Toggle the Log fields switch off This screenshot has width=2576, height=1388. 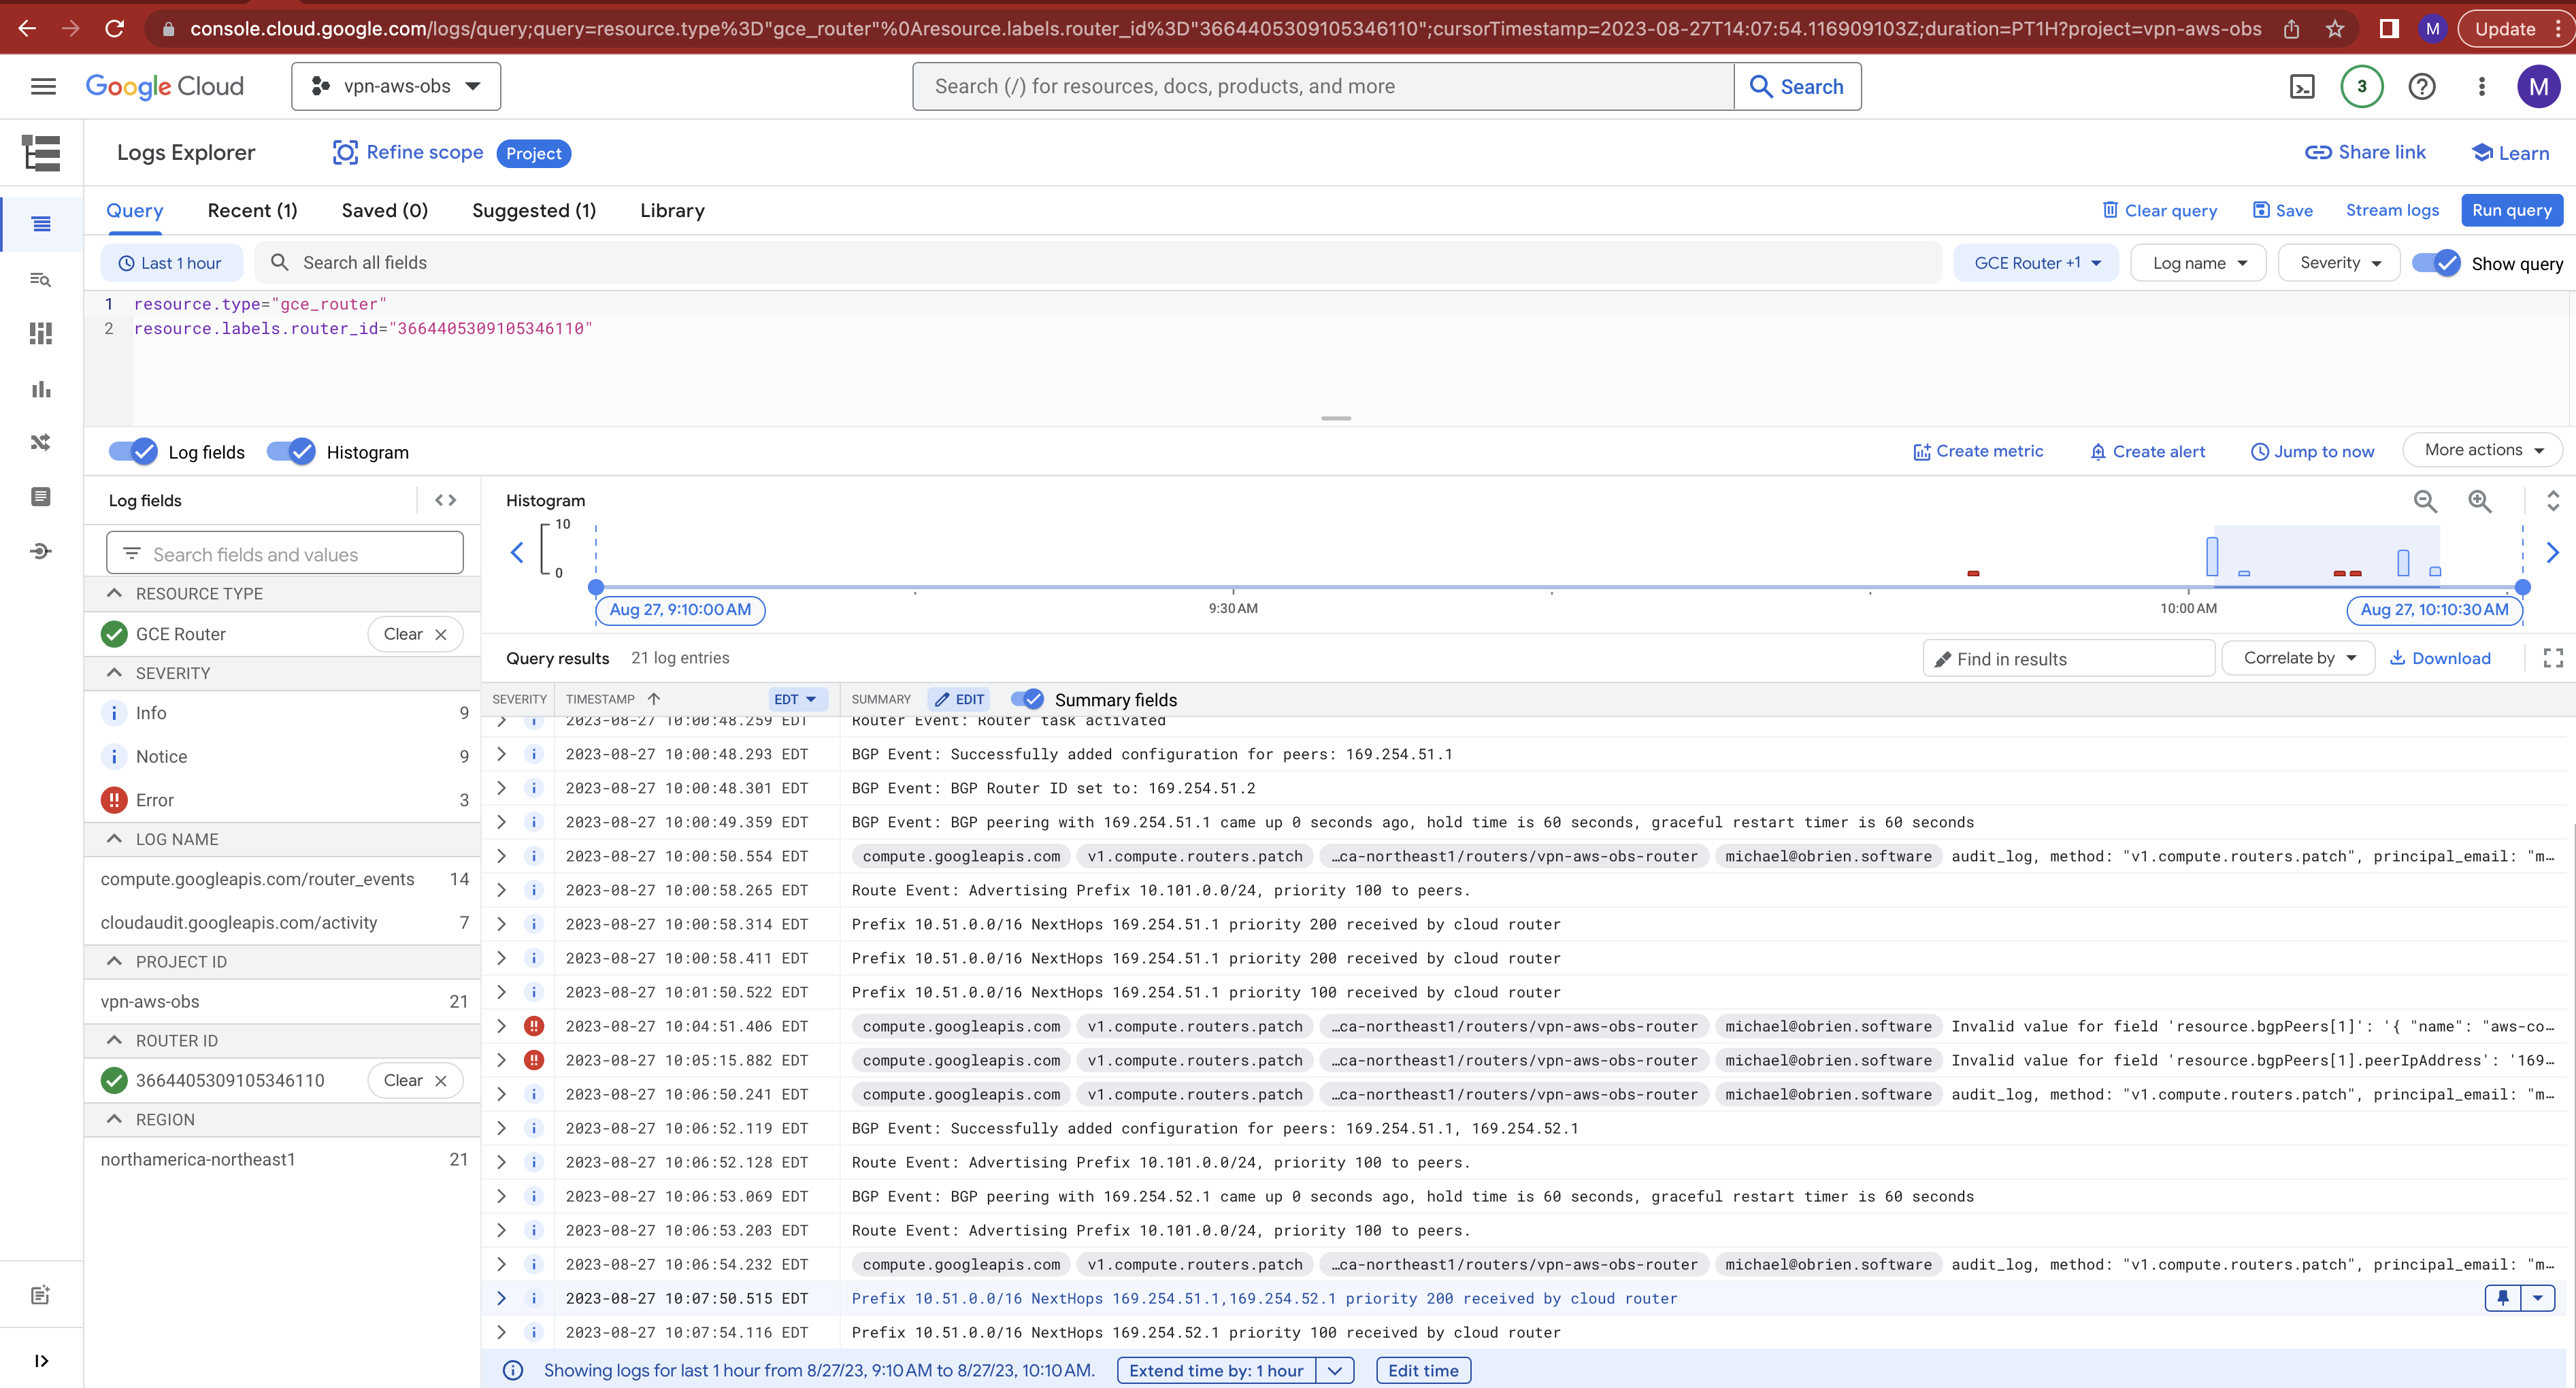(133, 452)
